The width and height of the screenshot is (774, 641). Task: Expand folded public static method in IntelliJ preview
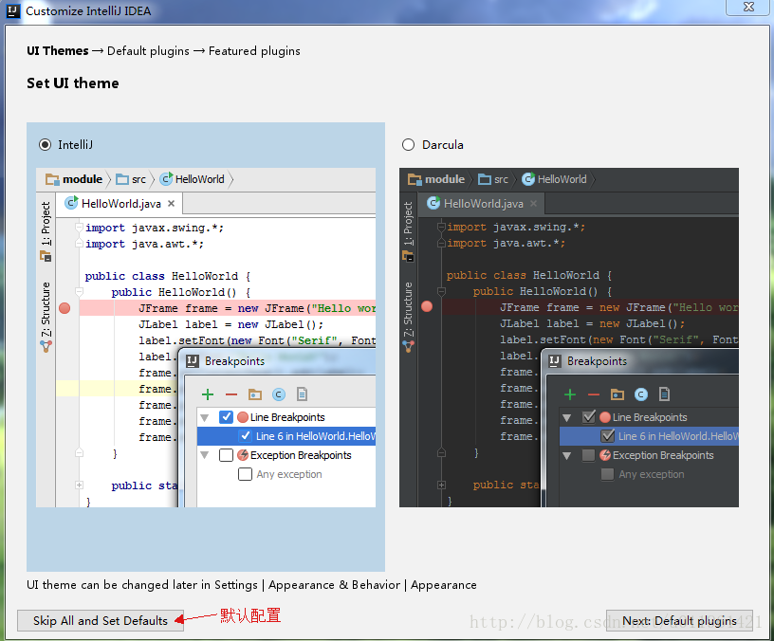(79, 485)
